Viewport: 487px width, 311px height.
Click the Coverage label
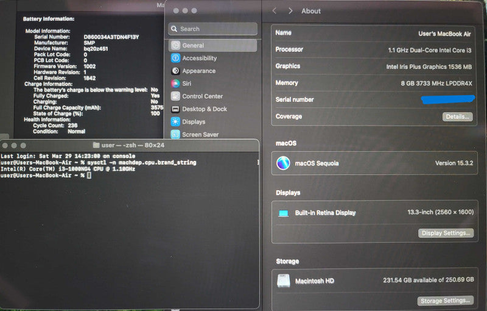pyautogui.click(x=289, y=116)
